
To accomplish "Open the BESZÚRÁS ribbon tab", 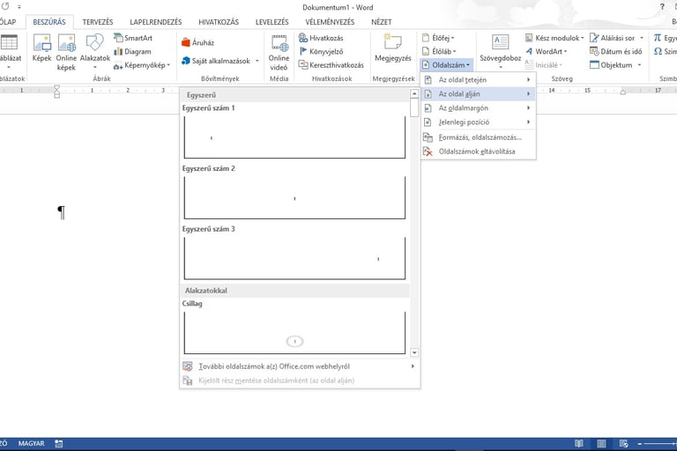I will click(x=49, y=21).
